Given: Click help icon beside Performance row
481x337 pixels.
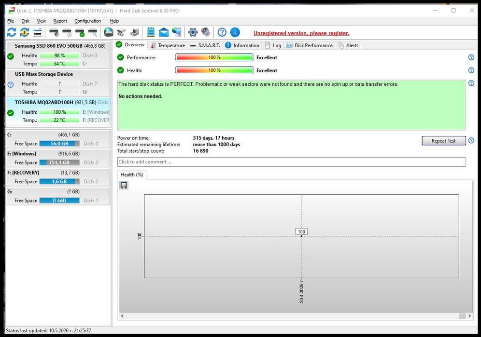Looking at the screenshot, I should (471, 57).
